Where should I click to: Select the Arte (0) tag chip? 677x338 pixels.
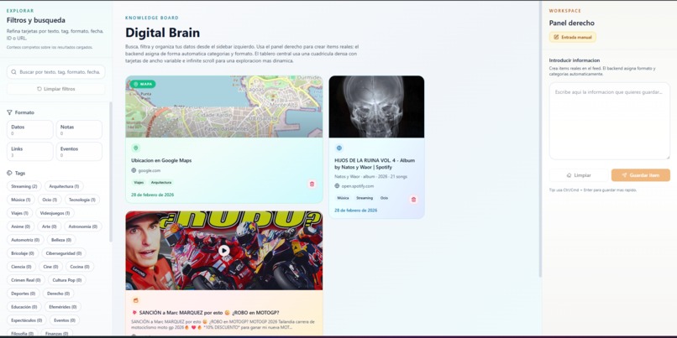click(x=50, y=226)
